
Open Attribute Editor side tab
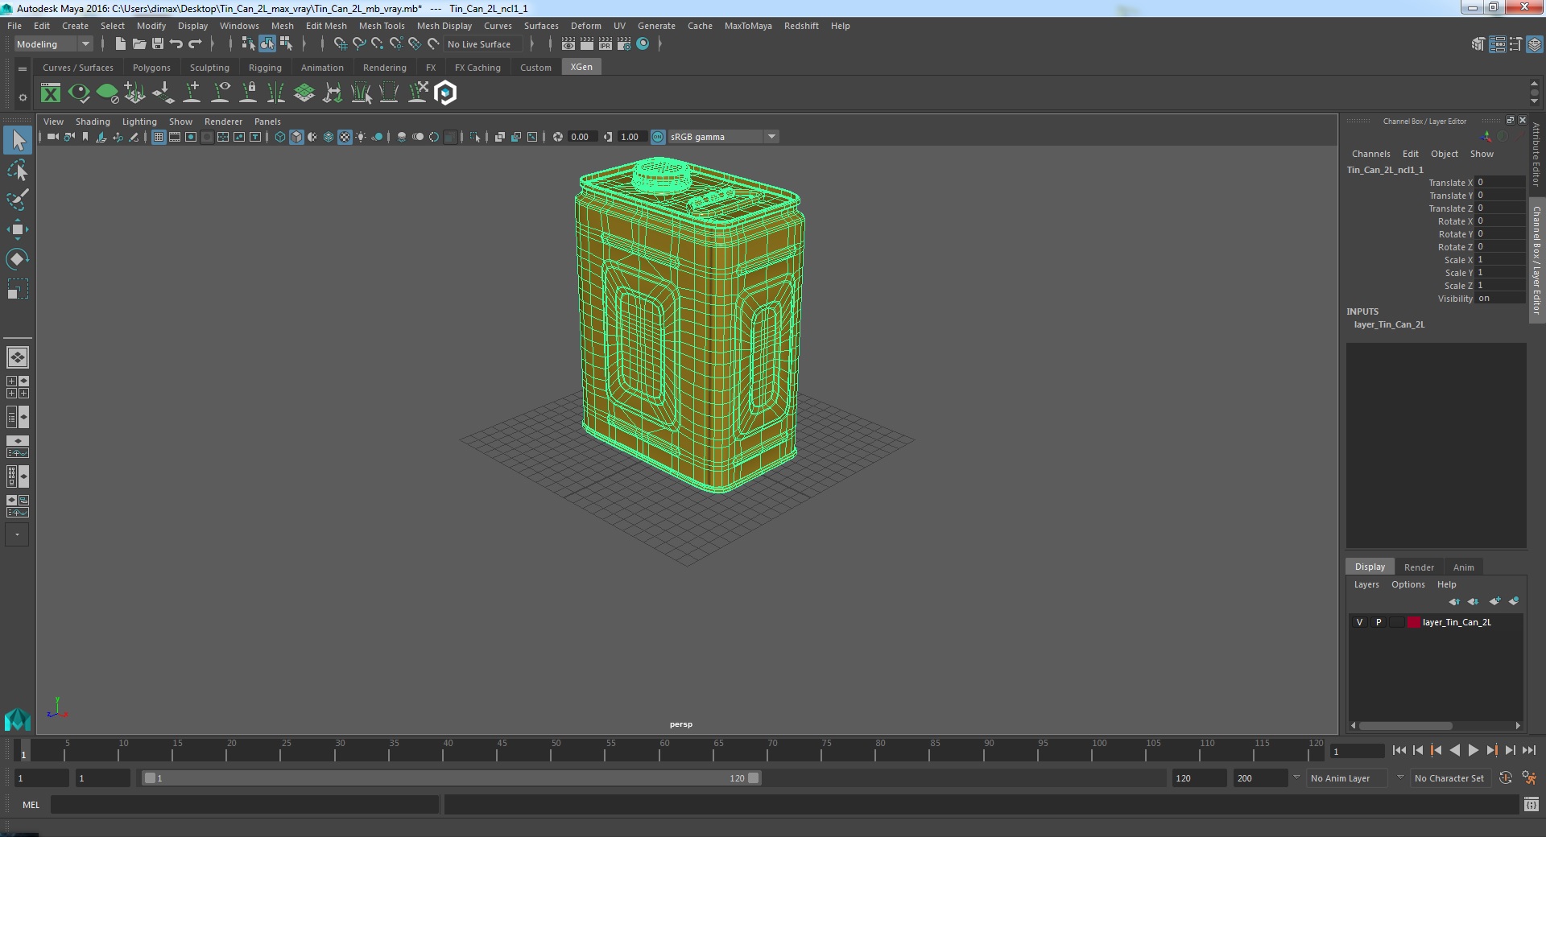pyautogui.click(x=1536, y=155)
